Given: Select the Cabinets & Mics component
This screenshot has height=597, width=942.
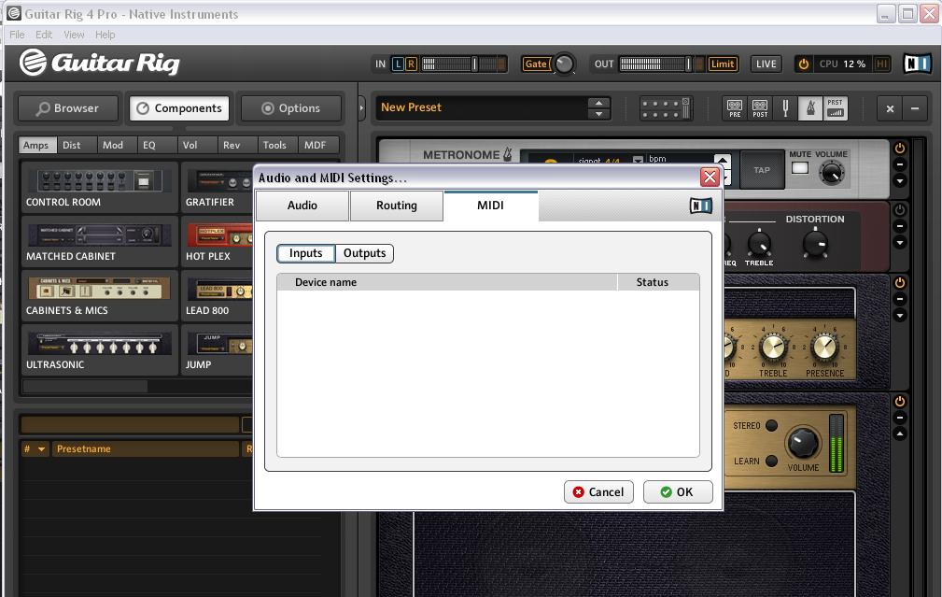Looking at the screenshot, I should pyautogui.click(x=100, y=296).
